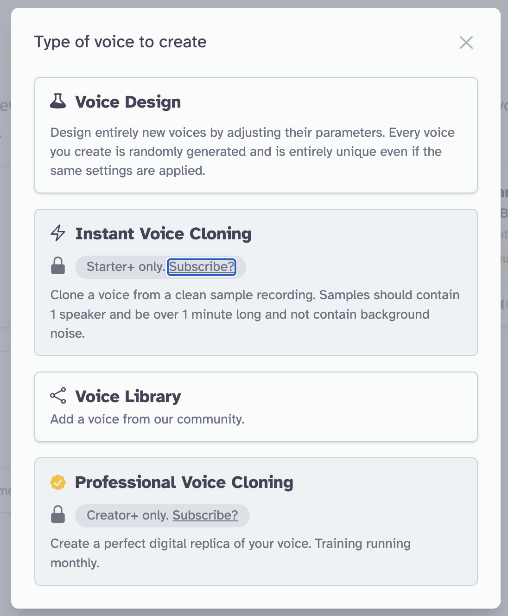Select the Voice Design heading
This screenshot has height=616, width=508.
click(x=128, y=102)
